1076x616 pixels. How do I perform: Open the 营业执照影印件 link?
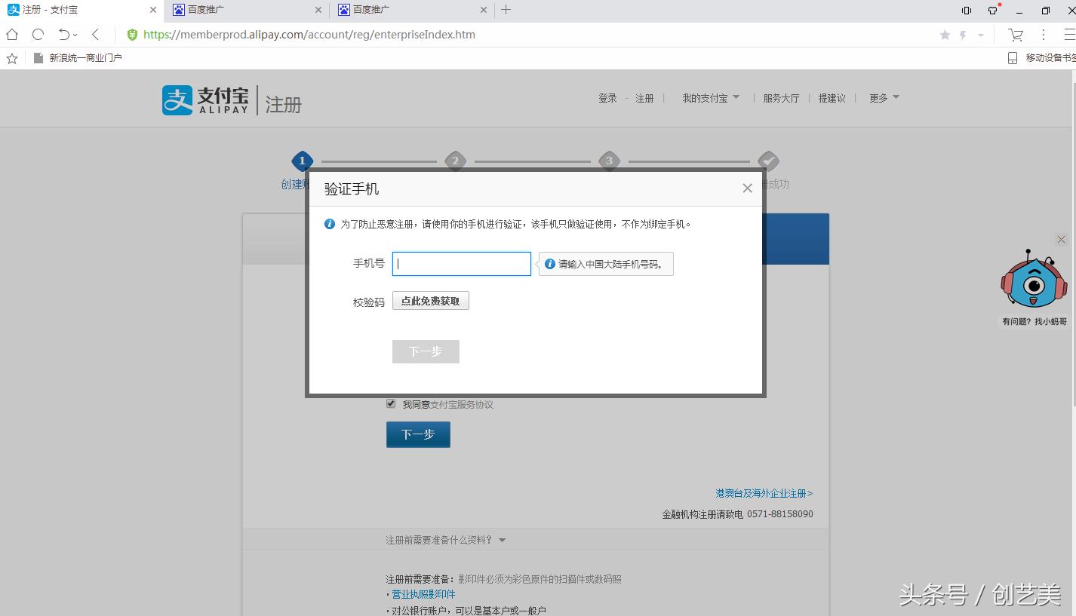pos(422,594)
